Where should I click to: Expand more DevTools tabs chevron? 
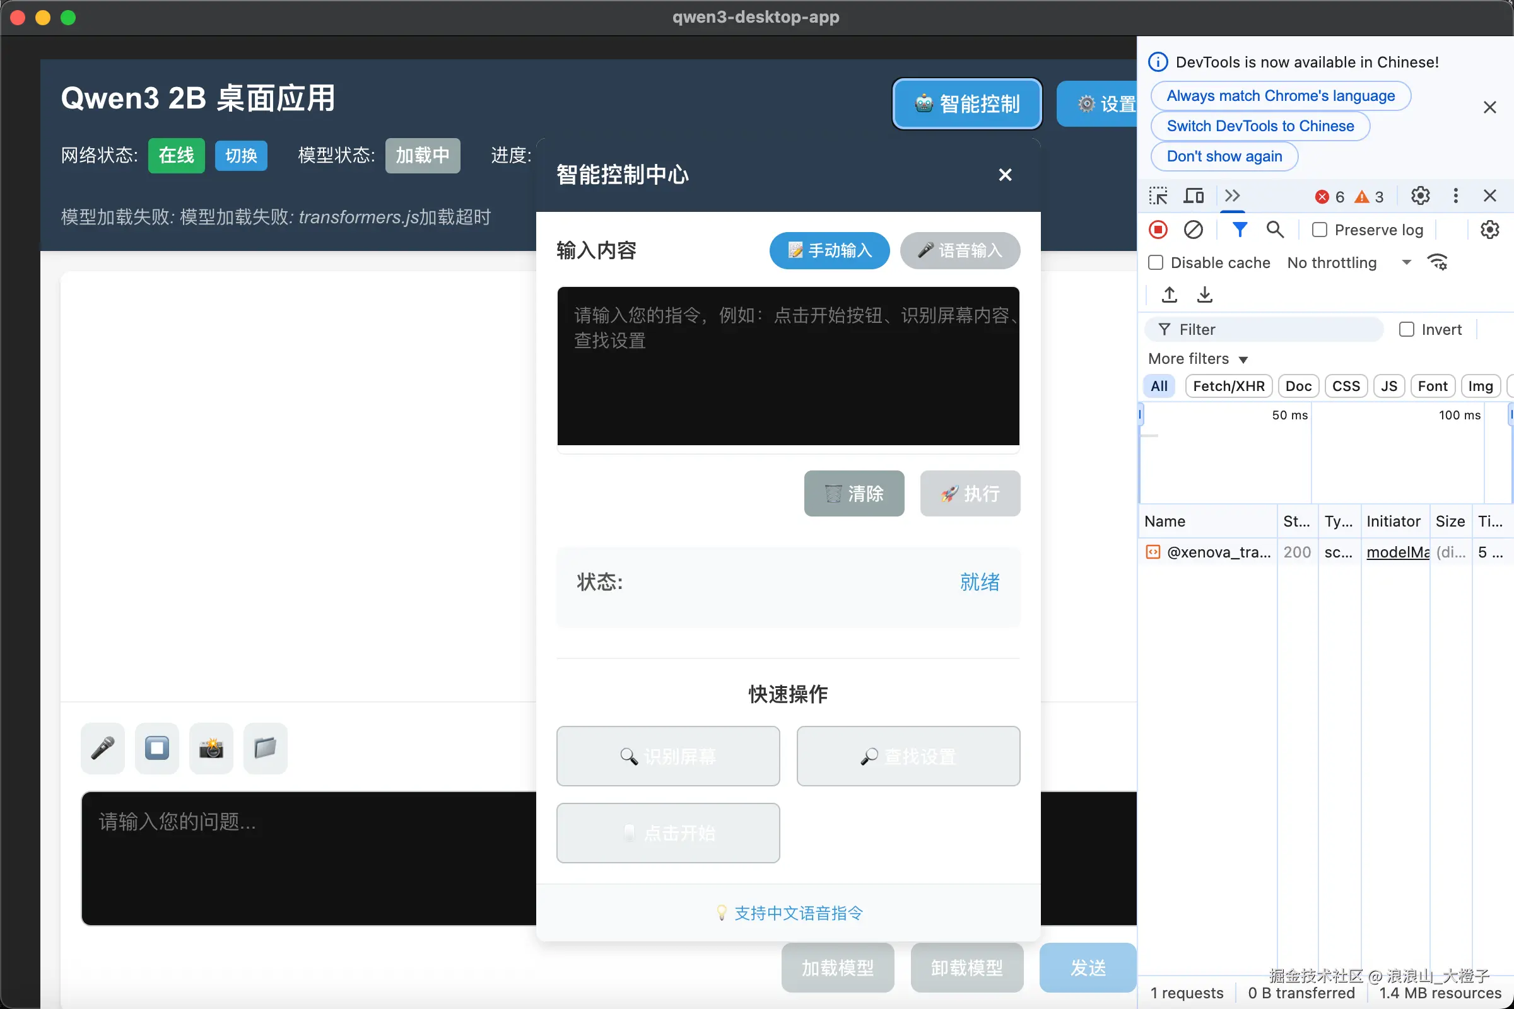[x=1232, y=195]
